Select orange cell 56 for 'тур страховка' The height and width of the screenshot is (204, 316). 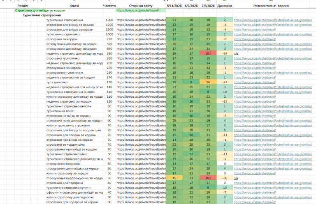[x=208, y=82]
